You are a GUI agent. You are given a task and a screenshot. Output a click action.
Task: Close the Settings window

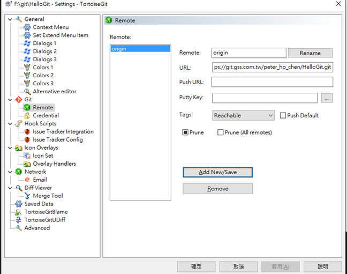338,4
